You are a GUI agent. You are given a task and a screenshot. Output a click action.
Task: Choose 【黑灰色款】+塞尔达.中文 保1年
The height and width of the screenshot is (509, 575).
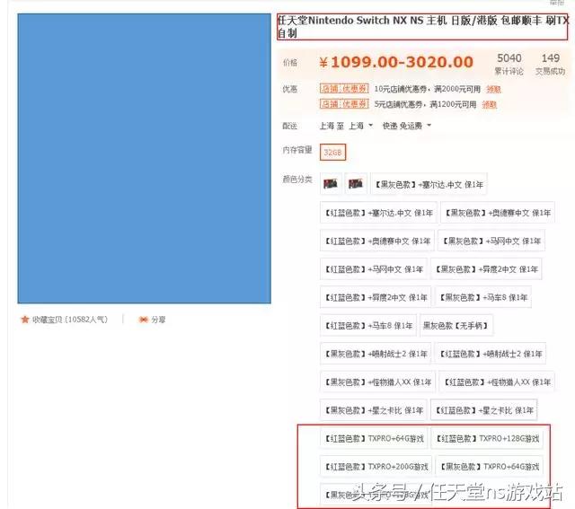[x=429, y=184]
